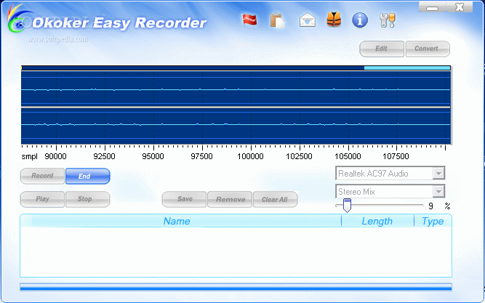Click Clear All button

(x=276, y=199)
